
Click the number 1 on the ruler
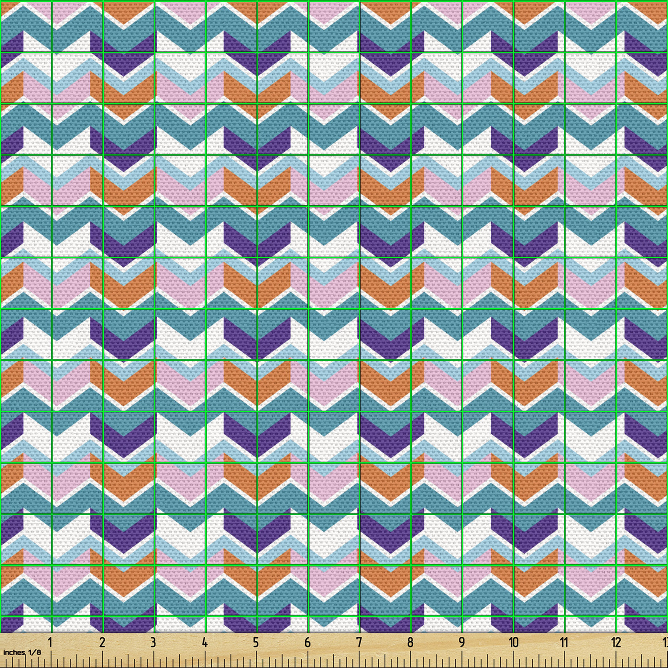point(50,642)
